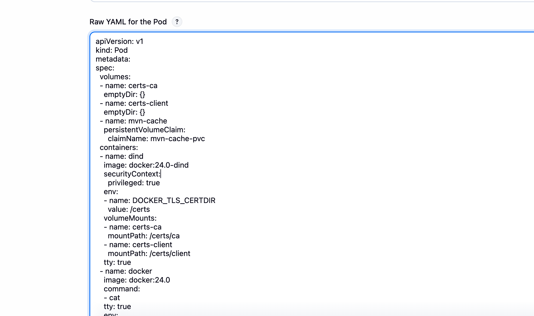Place cursor on 'claimName: mvn-cache-pvc'
The width and height of the screenshot is (534, 316).
(x=156, y=138)
